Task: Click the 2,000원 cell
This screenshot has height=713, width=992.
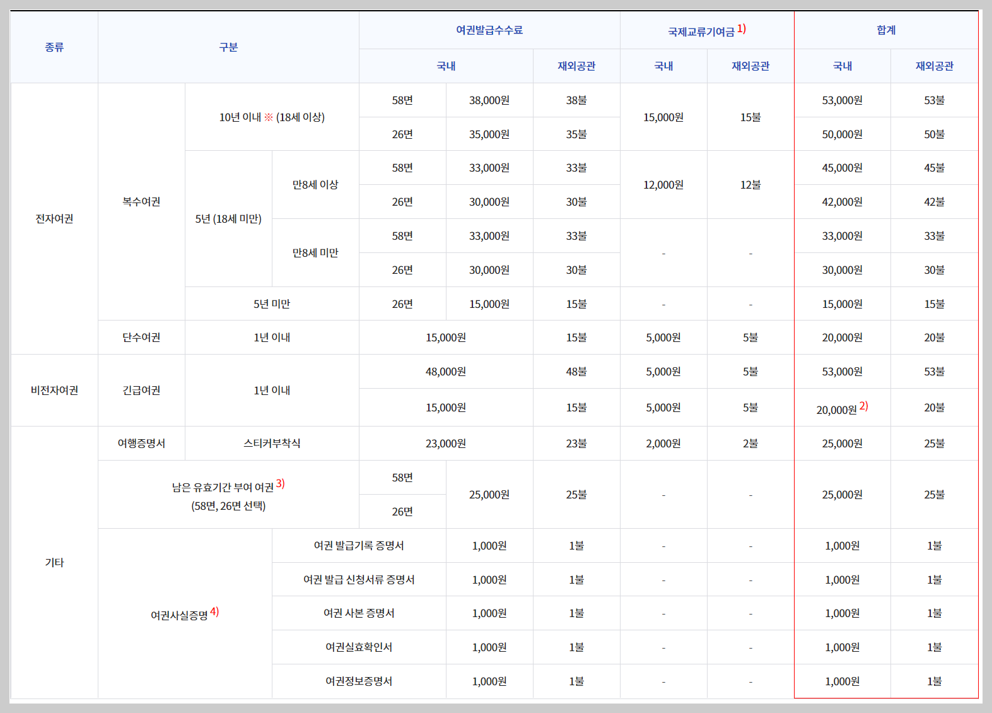Action: [x=663, y=444]
